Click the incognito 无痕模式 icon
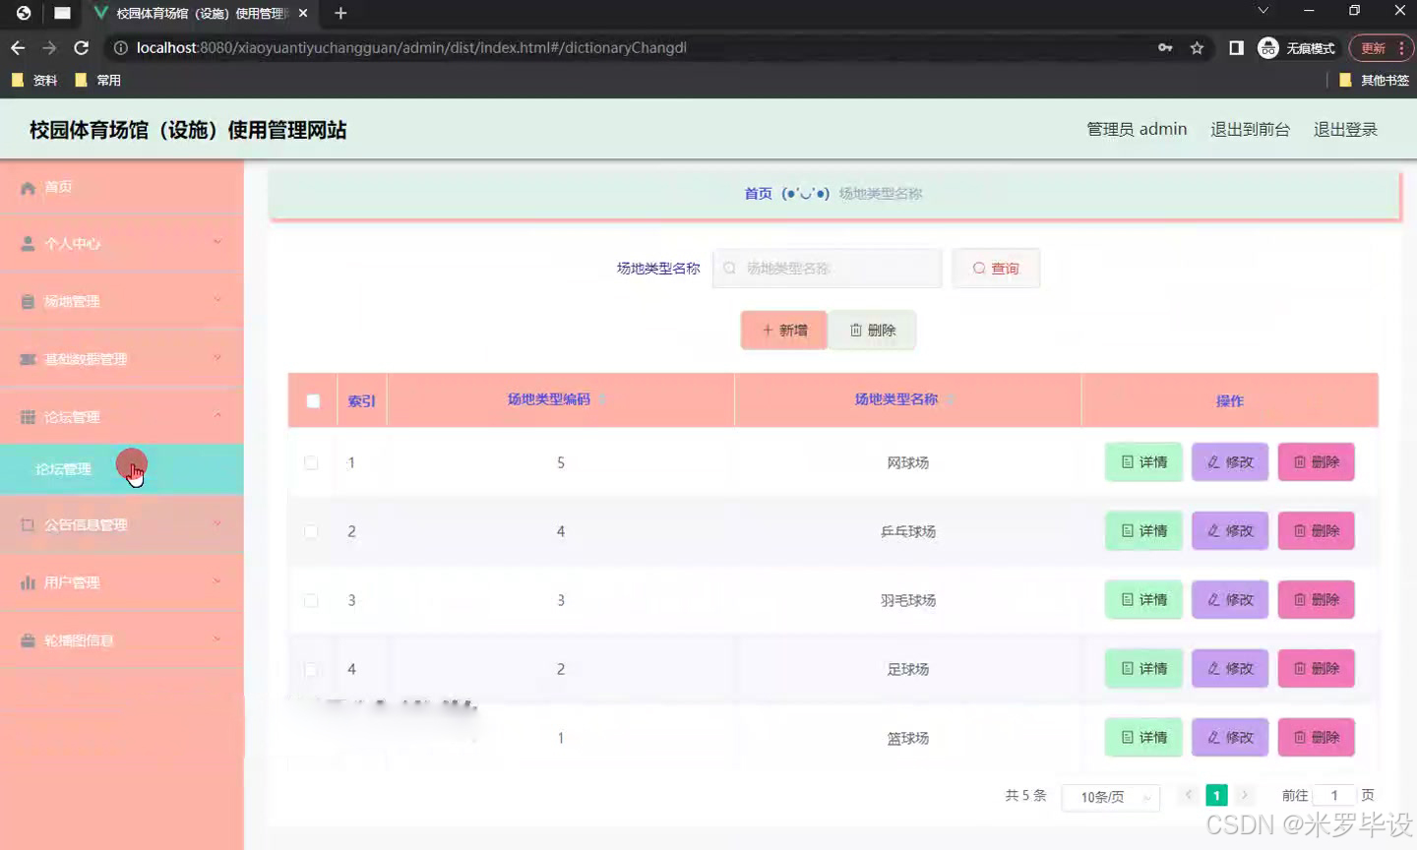 [x=1268, y=47]
